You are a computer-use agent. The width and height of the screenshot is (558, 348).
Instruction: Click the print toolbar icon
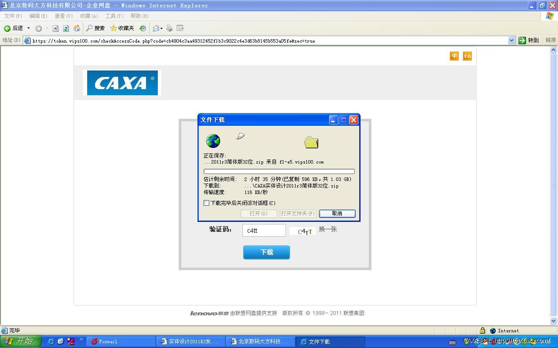tap(169, 28)
